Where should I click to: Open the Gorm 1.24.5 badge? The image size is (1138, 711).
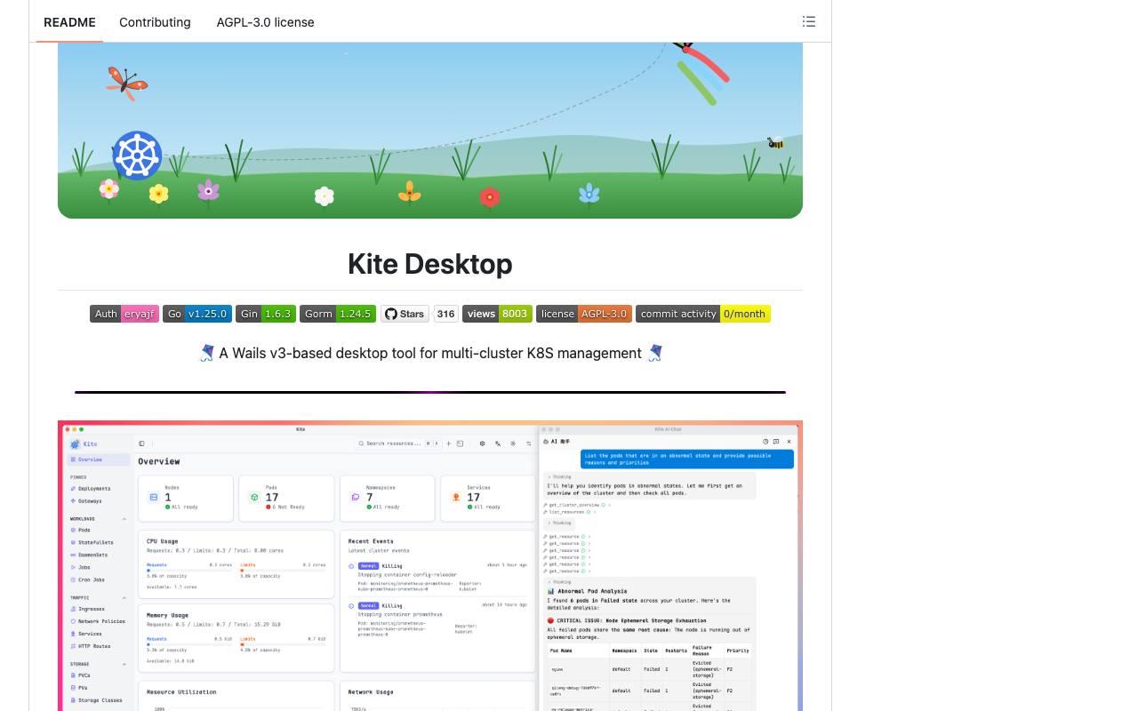pyautogui.click(x=338, y=314)
